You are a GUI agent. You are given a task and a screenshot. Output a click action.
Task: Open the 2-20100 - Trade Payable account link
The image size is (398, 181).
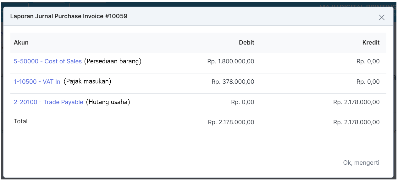pyautogui.click(x=48, y=102)
